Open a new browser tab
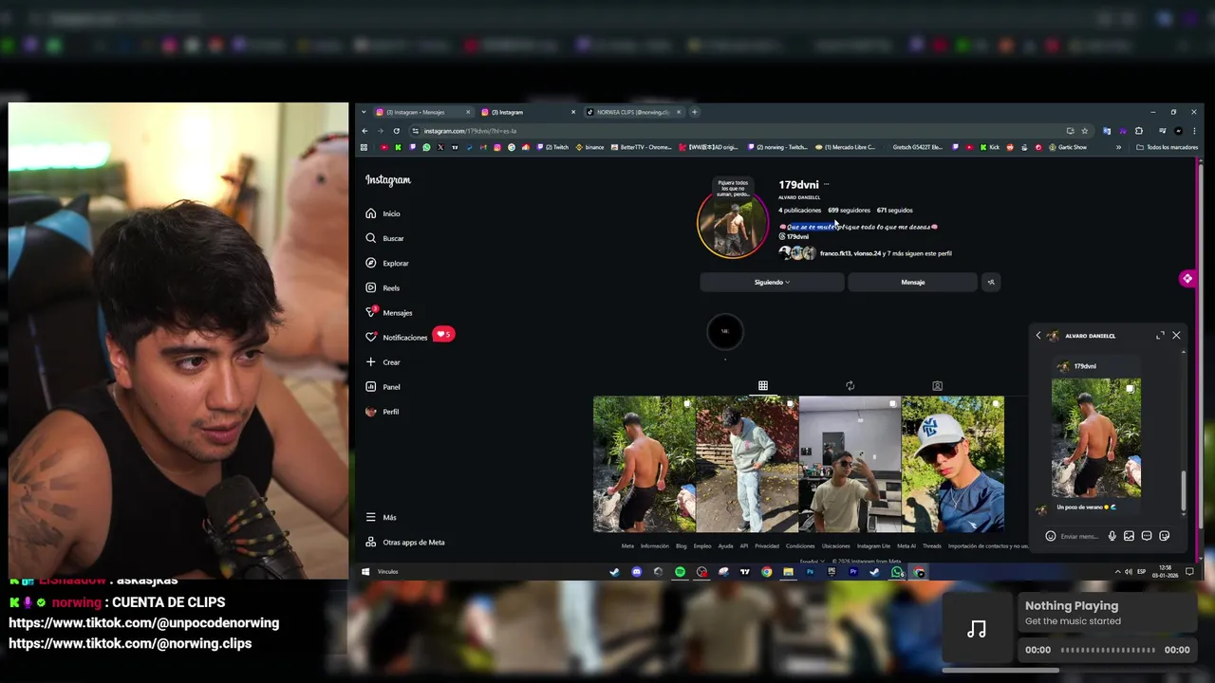Image resolution: width=1215 pixels, height=683 pixels. [694, 112]
